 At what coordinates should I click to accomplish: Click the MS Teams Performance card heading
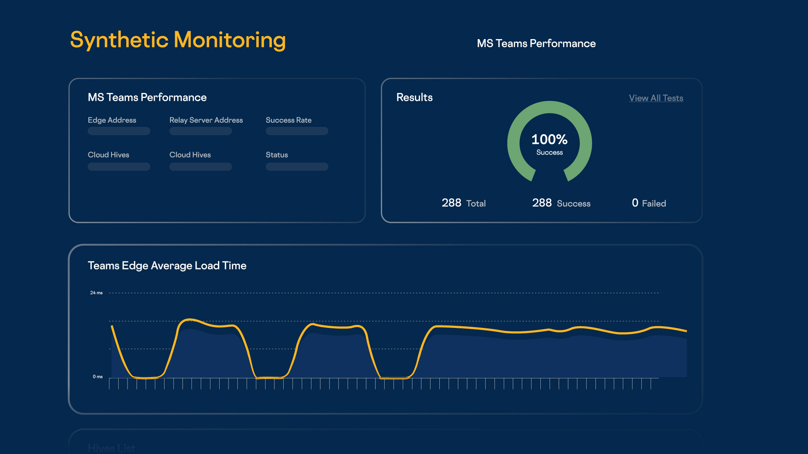pos(147,97)
